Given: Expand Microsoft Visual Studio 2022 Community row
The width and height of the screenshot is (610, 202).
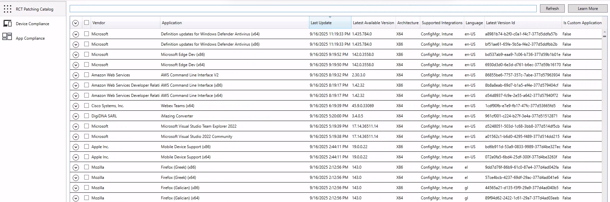Looking at the screenshot, I should pyautogui.click(x=76, y=137).
